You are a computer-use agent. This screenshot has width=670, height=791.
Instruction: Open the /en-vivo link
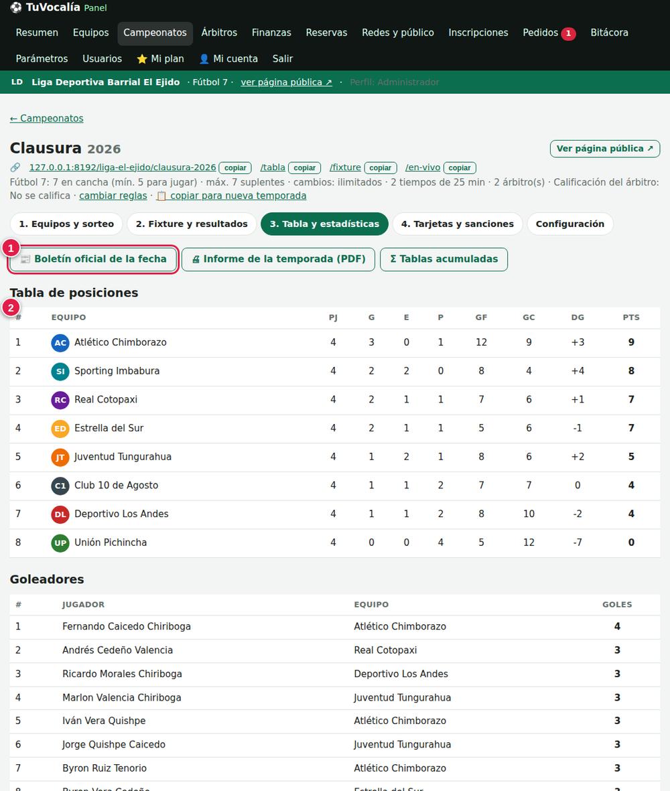click(423, 167)
